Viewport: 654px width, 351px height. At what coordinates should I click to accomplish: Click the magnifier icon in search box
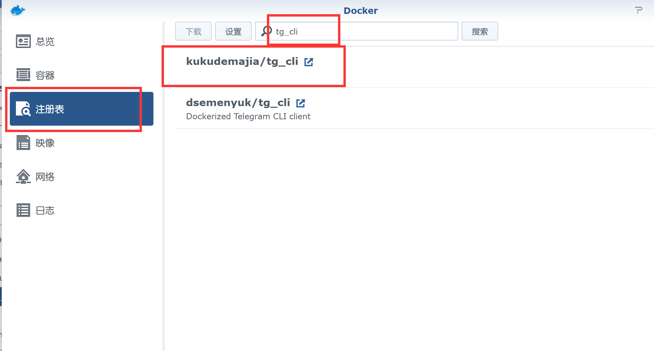(x=267, y=31)
